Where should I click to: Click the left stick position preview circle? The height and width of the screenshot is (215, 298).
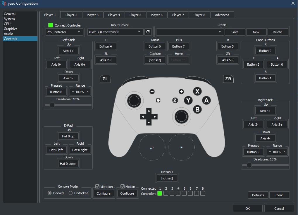coord(152,147)
